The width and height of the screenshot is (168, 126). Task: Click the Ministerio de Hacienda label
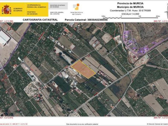[32, 12]
